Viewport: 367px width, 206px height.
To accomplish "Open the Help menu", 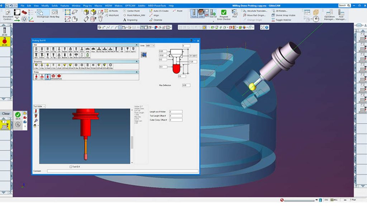I will pos(171,6).
